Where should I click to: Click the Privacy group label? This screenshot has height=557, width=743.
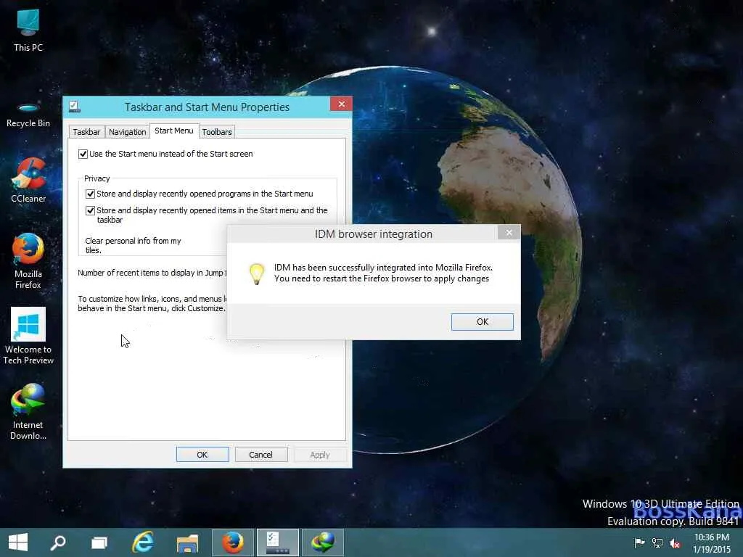(x=97, y=178)
